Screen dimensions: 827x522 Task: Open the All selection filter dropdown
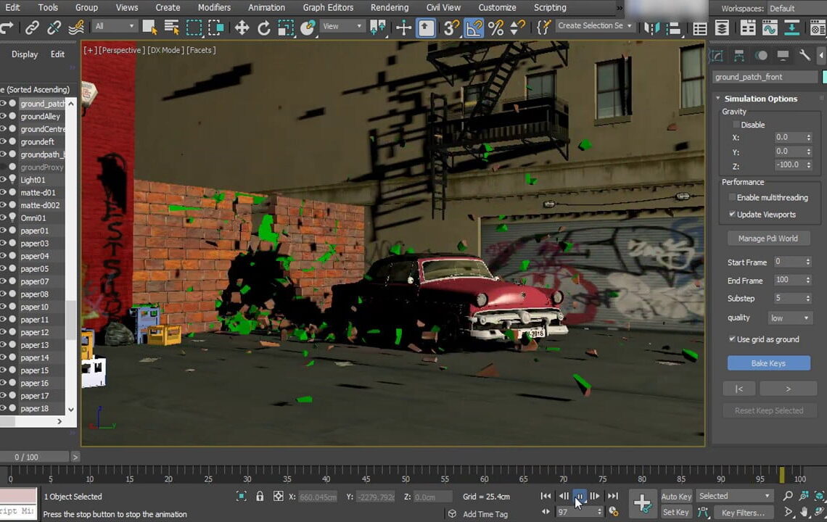(115, 24)
